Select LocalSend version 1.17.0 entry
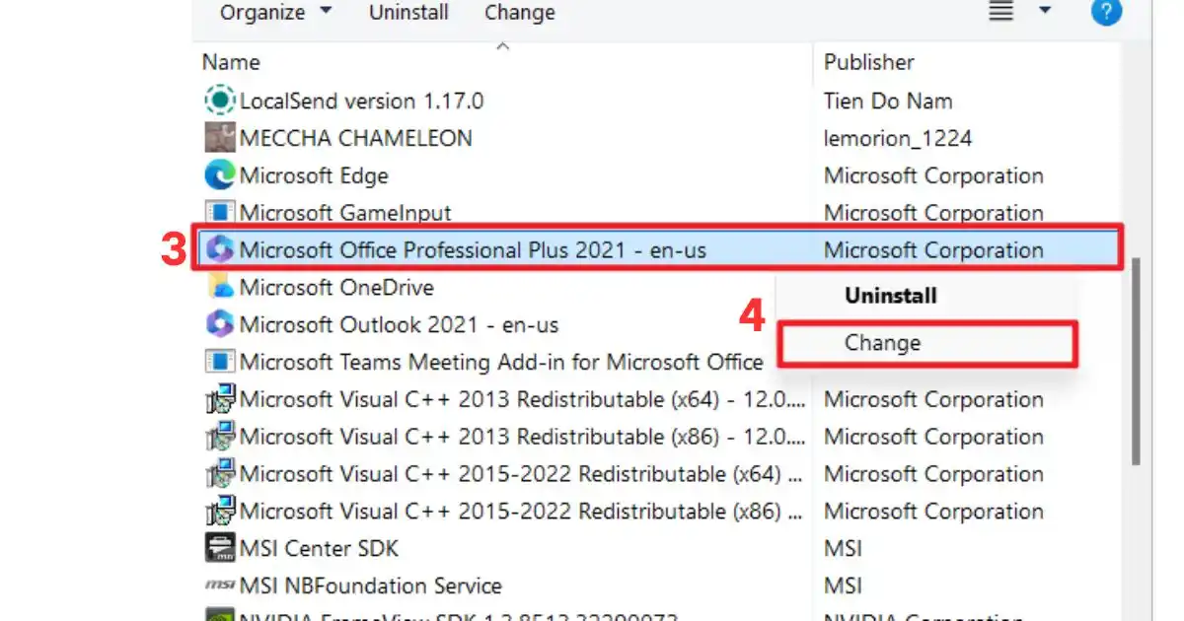 click(361, 101)
